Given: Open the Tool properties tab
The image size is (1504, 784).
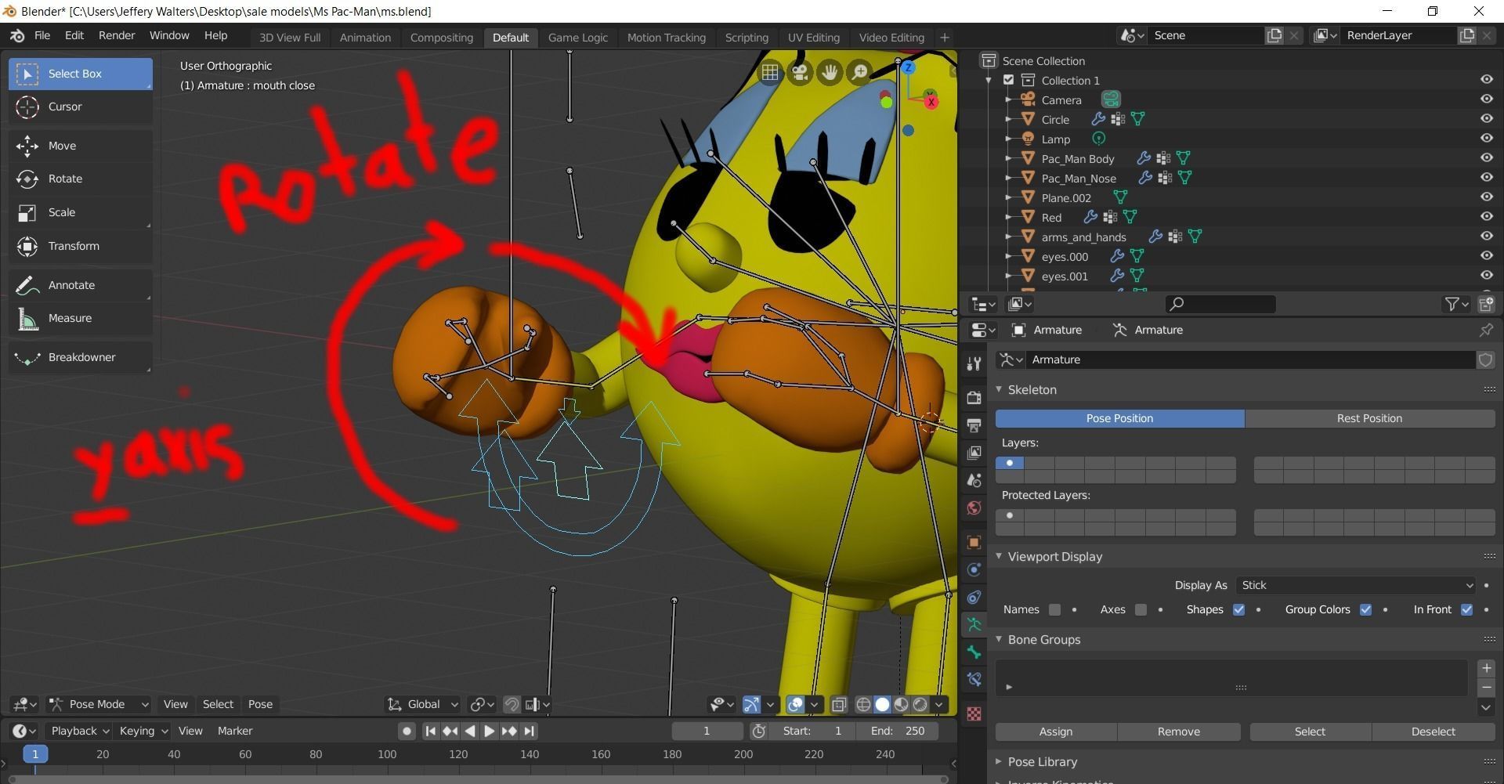Looking at the screenshot, I should click(x=974, y=363).
